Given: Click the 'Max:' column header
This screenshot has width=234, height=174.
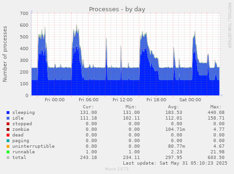Looking at the screenshot, I should point(216,107).
